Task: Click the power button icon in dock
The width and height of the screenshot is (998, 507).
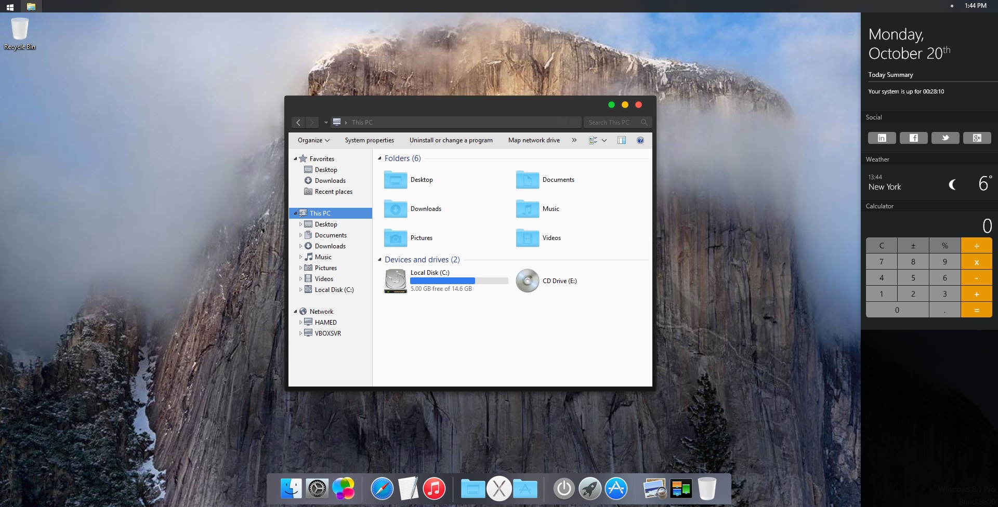Action: (x=564, y=489)
